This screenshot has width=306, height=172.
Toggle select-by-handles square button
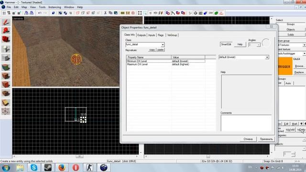[x=140, y=13]
